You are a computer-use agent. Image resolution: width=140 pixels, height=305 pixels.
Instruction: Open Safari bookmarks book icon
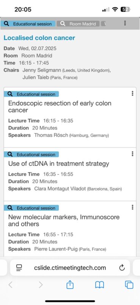(x=100, y=285)
